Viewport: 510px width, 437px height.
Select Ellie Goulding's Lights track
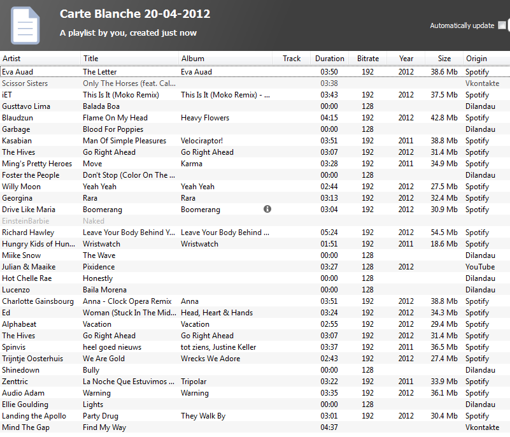pos(93,405)
